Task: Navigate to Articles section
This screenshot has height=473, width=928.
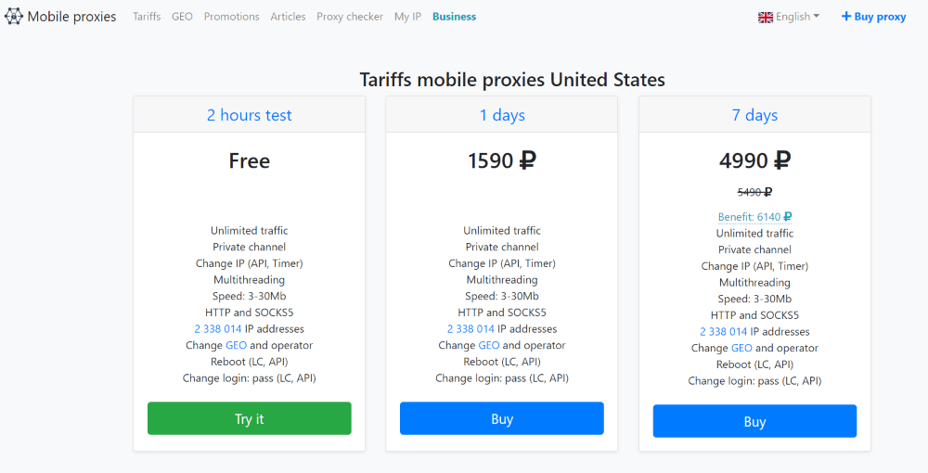Action: [288, 17]
